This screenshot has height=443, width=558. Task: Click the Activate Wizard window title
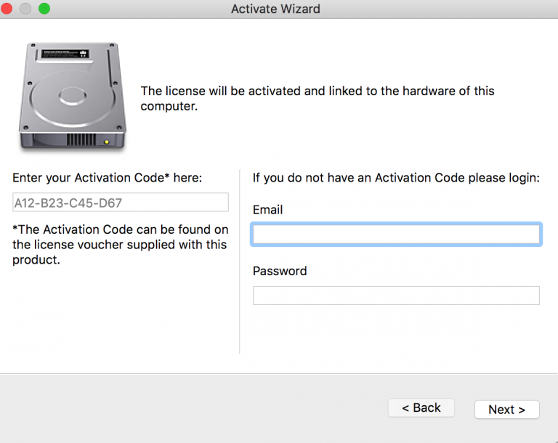[x=276, y=9]
